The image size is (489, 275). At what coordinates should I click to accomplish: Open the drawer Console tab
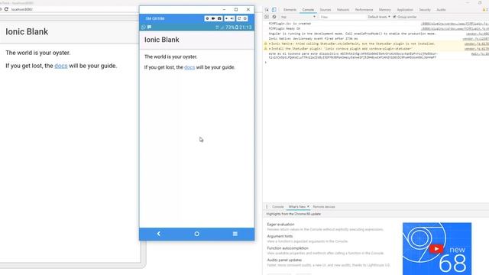click(x=277, y=207)
